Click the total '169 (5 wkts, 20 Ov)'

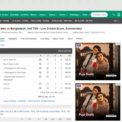click(47, 97)
